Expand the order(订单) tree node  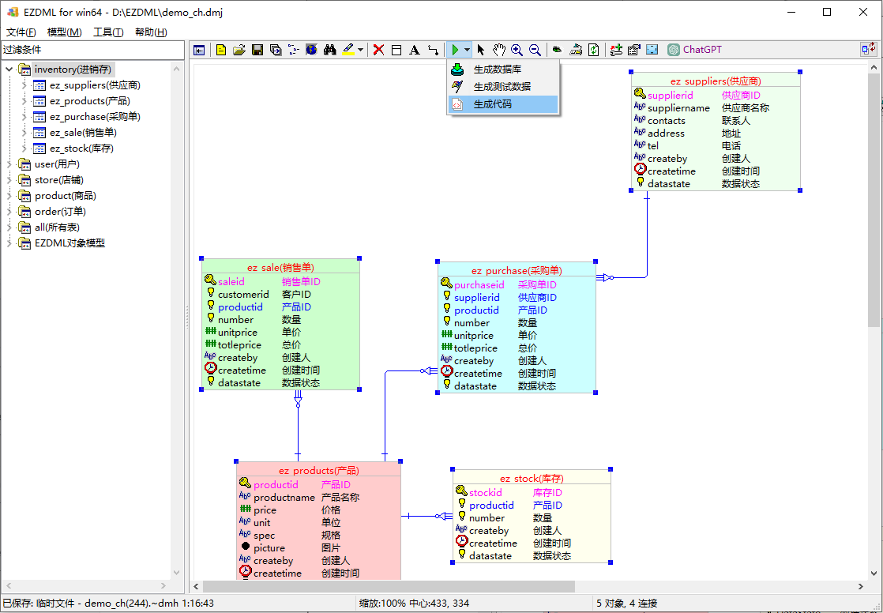coord(9,211)
